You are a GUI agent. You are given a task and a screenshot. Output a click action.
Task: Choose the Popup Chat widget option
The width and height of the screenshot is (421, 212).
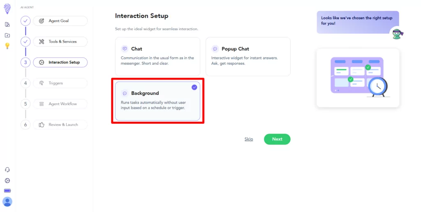[x=248, y=57]
